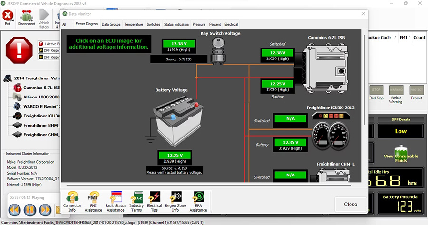Viewport: 428px width, 225px height.
Task: Open Electrical Tips
Action: [x=155, y=200]
